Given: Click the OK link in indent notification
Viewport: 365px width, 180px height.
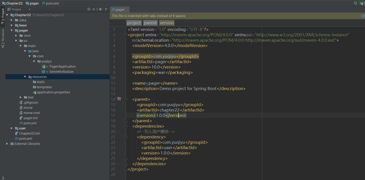Looking at the screenshot, I should [x=363, y=16].
